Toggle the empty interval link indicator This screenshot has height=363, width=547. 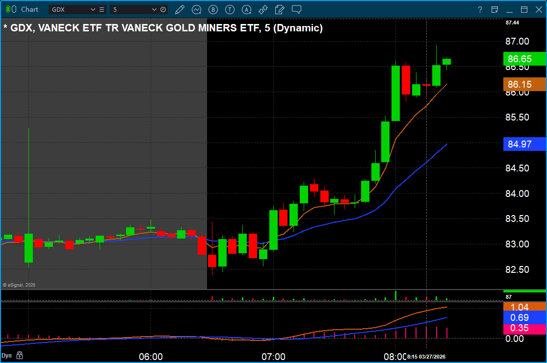tap(14, 9)
